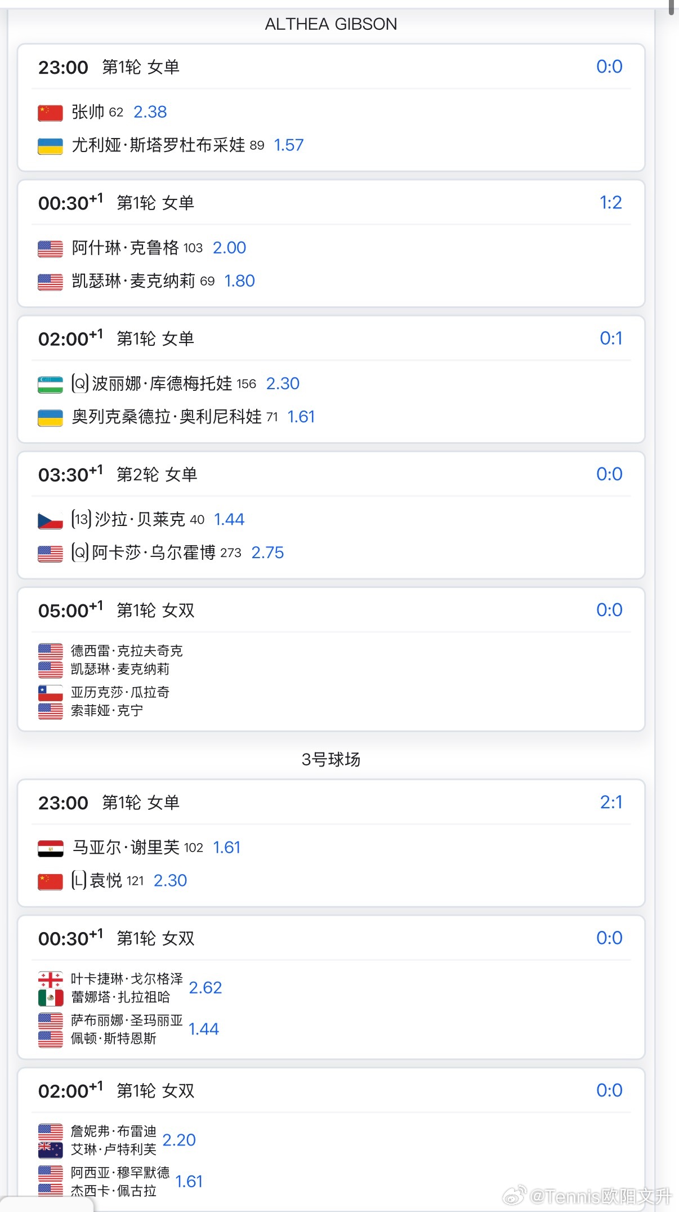The image size is (679, 1212).
Task: Select the 3号球场 court header
Action: point(331,760)
